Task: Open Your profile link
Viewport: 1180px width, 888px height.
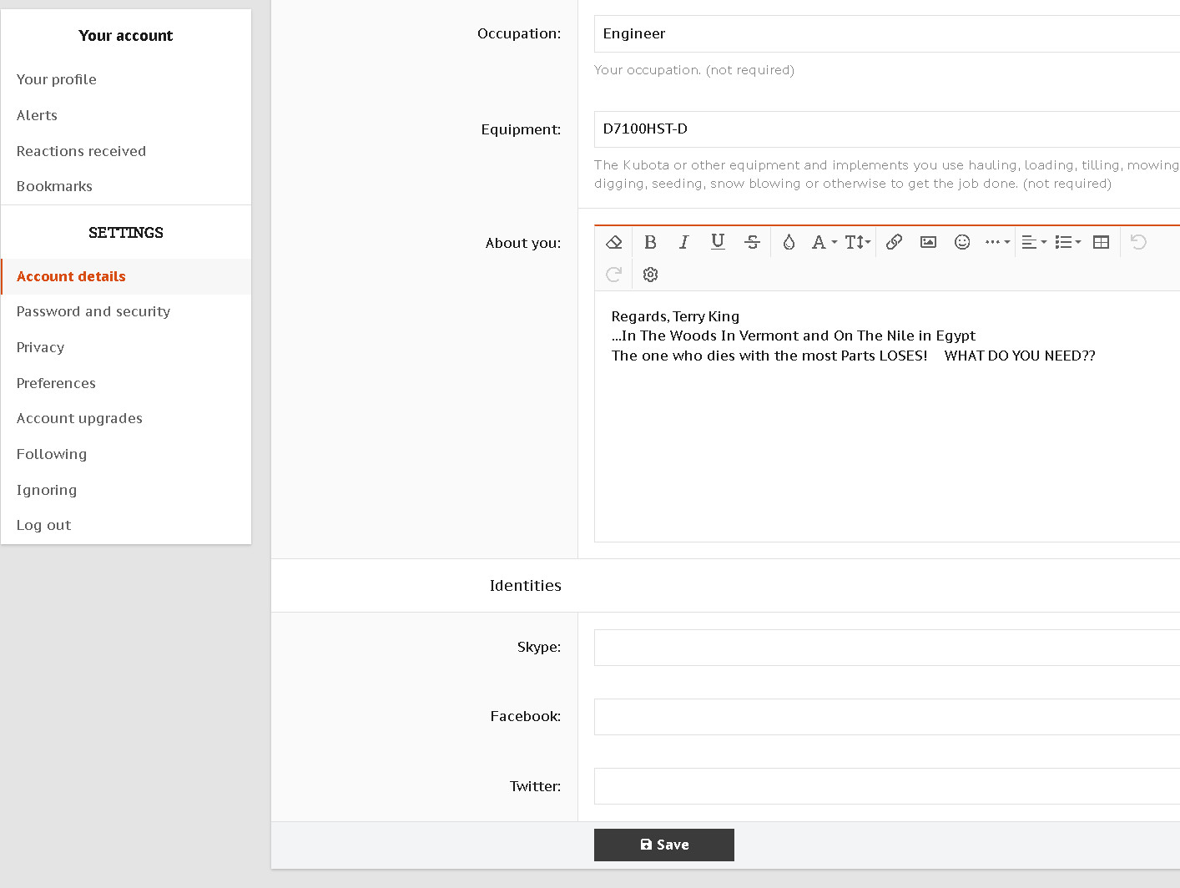Action: point(57,79)
